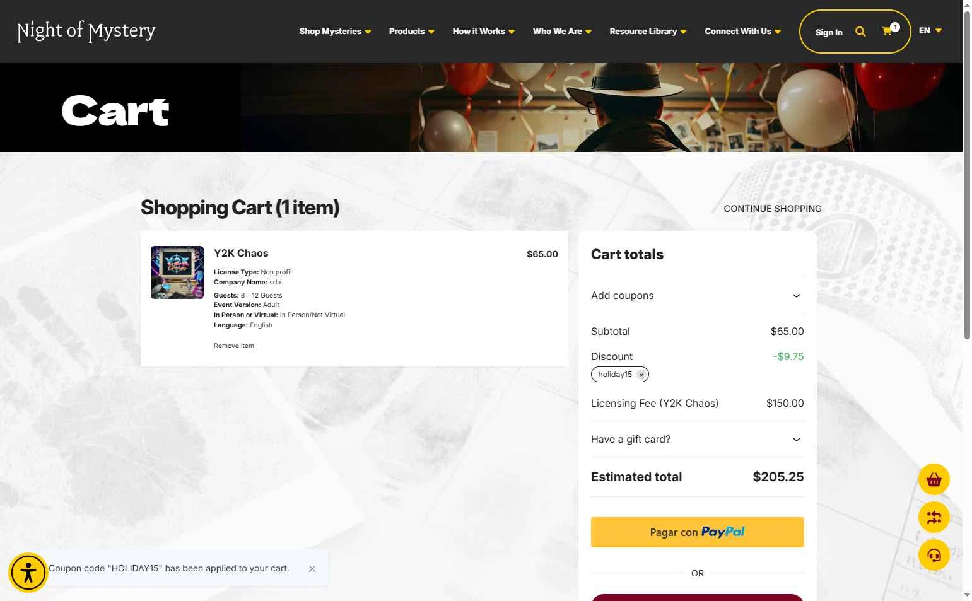Dismiss the coupon applied notification
Image resolution: width=972 pixels, height=601 pixels.
[x=312, y=569]
